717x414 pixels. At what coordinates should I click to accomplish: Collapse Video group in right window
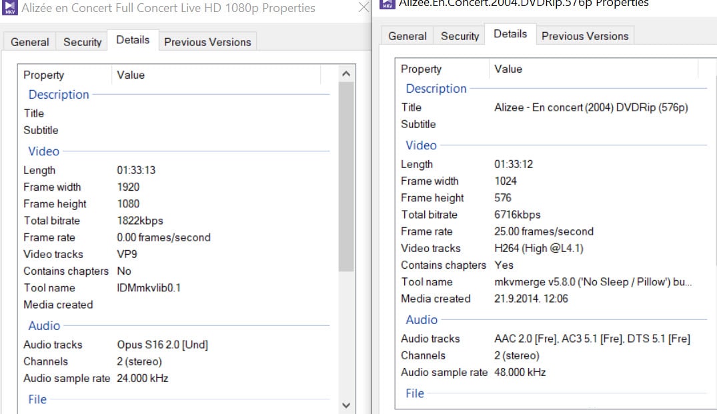[x=421, y=145]
